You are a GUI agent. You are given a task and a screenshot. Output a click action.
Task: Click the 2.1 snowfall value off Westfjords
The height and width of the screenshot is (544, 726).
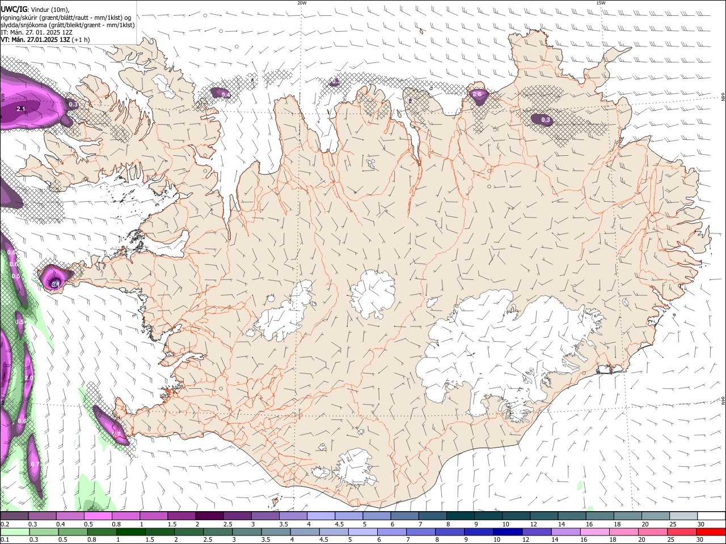click(22, 109)
